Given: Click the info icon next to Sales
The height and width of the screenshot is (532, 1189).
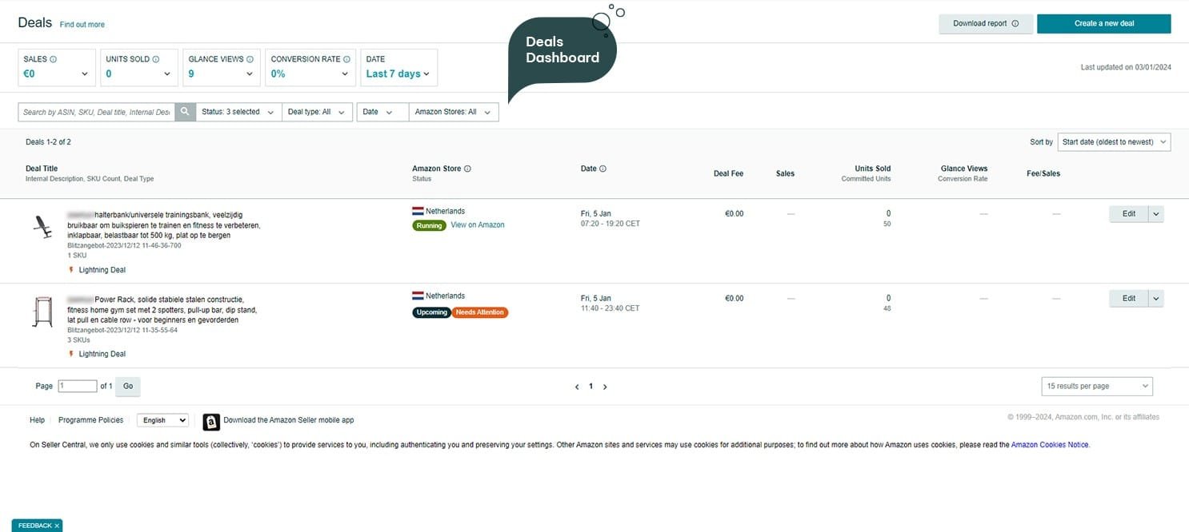Looking at the screenshot, I should [54, 59].
